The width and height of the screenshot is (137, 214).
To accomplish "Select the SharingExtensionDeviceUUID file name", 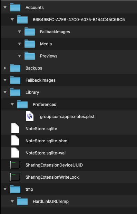I will point(54,165).
